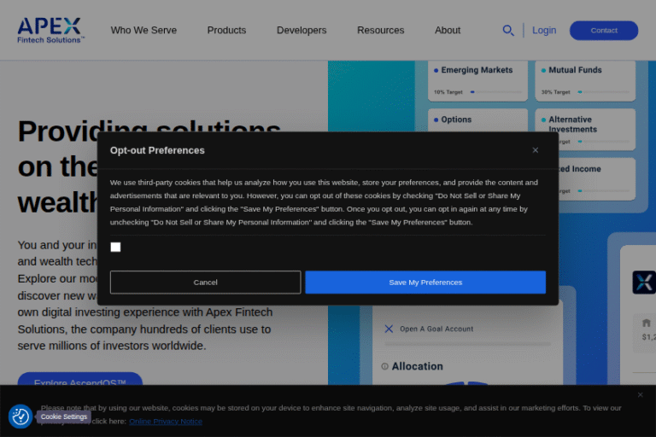Viewport: 656px width, 437px height.
Task: Open the search magnifier icon
Action: 508,31
